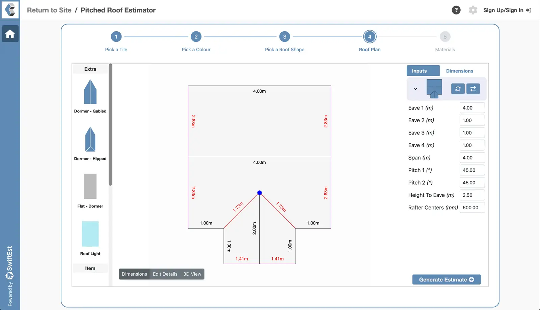
Task: Click the home icon in sidebar
Action: click(x=10, y=34)
